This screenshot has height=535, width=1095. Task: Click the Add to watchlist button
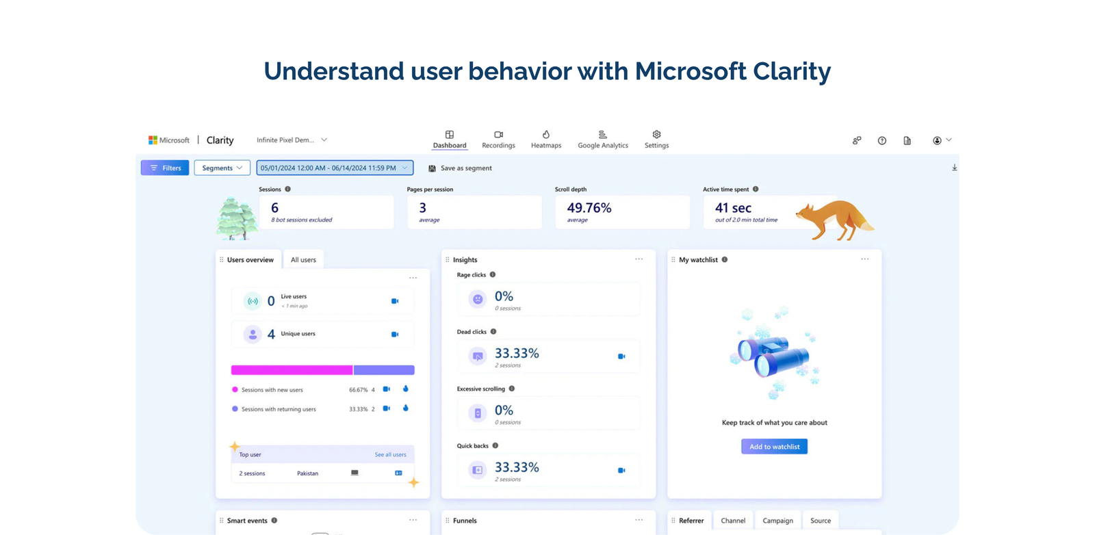pos(774,447)
